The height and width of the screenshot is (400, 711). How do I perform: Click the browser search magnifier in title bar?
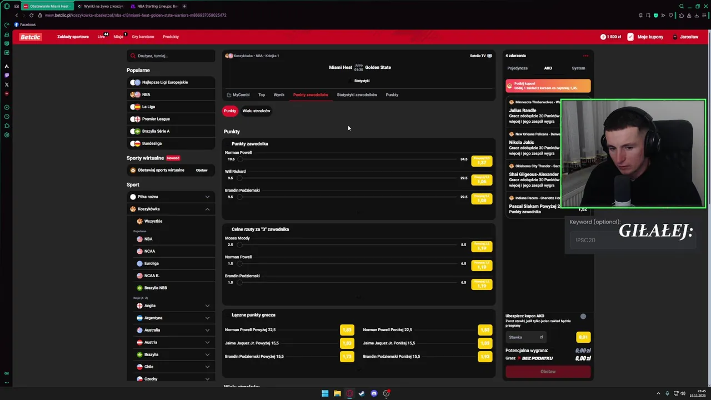pos(682,6)
